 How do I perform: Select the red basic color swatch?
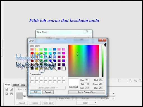tap(32, 53)
